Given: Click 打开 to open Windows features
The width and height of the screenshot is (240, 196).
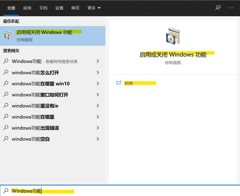Looking at the screenshot, I should tap(129, 84).
